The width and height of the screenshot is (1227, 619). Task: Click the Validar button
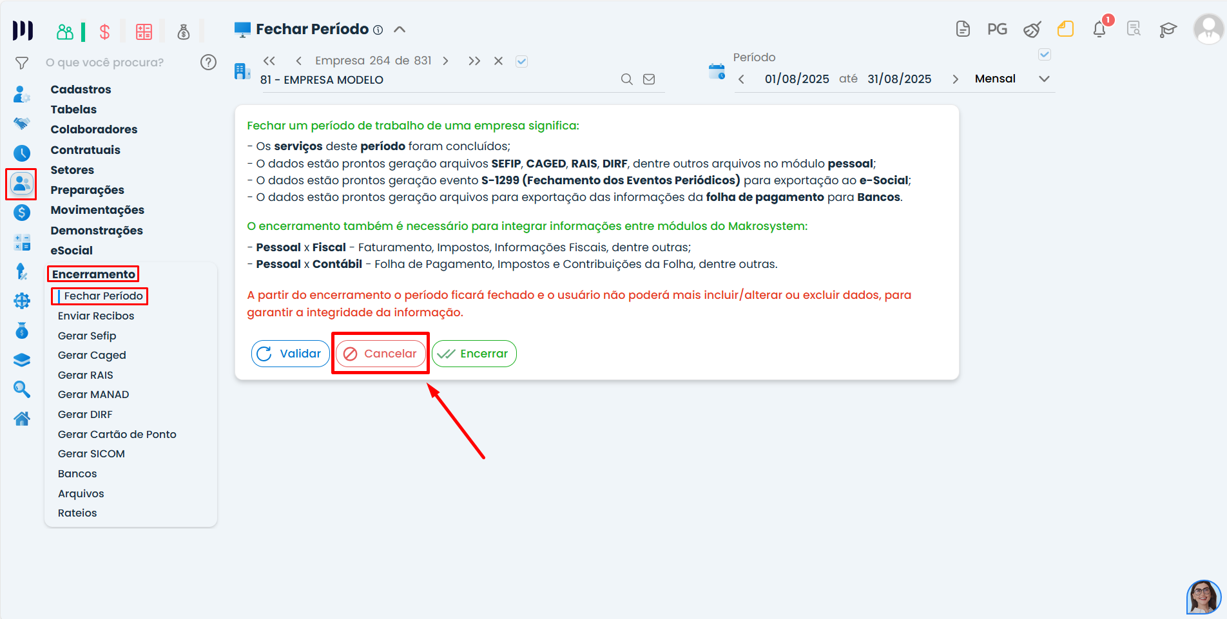coord(290,354)
